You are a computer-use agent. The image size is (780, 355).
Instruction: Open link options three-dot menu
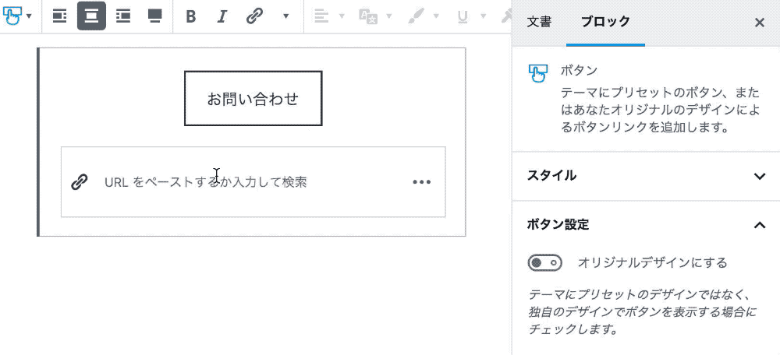(x=421, y=182)
